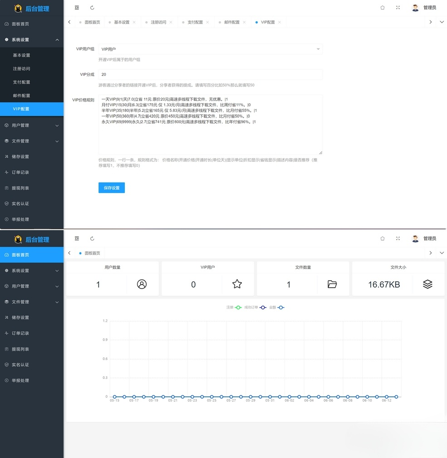
Task: Open the VIP用户组 dropdown
Action: tap(210, 49)
